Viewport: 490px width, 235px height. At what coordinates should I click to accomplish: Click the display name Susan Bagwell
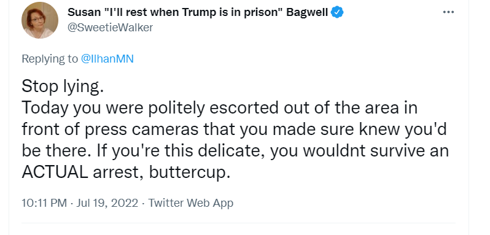198,12
